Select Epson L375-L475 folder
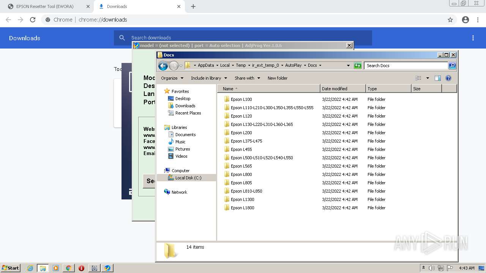Screen dimensions: 486x273 pyautogui.click(x=243, y=141)
